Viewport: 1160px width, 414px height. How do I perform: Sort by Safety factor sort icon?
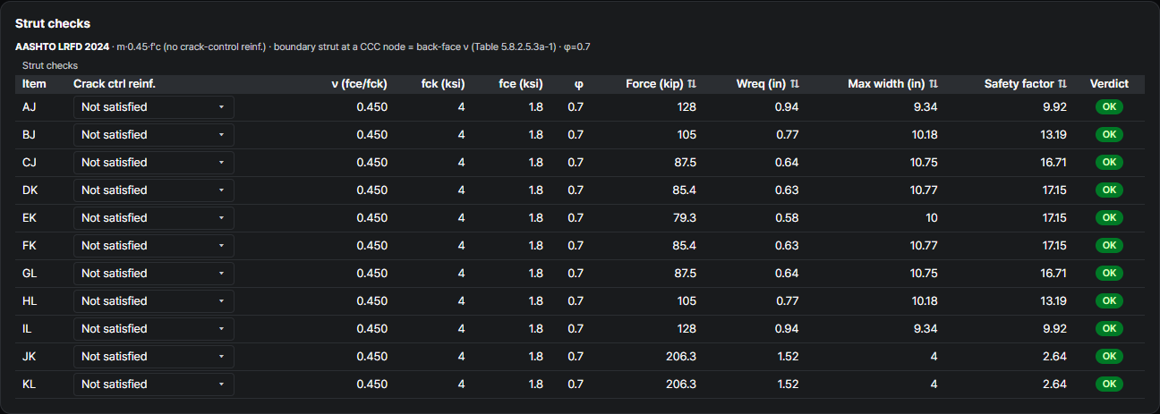coord(1062,84)
